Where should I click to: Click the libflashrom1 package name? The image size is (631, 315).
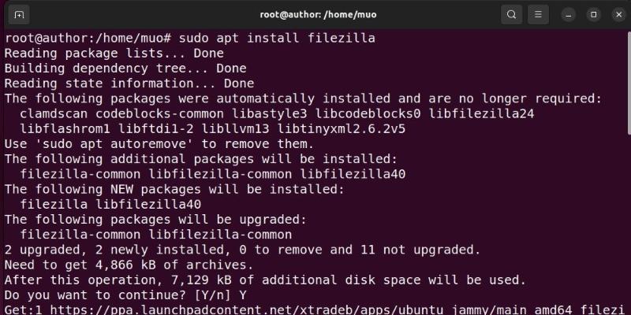tap(61, 128)
